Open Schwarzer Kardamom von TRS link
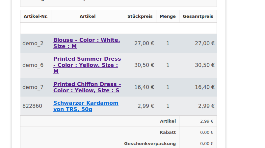The image size is (265, 148). click(86, 106)
